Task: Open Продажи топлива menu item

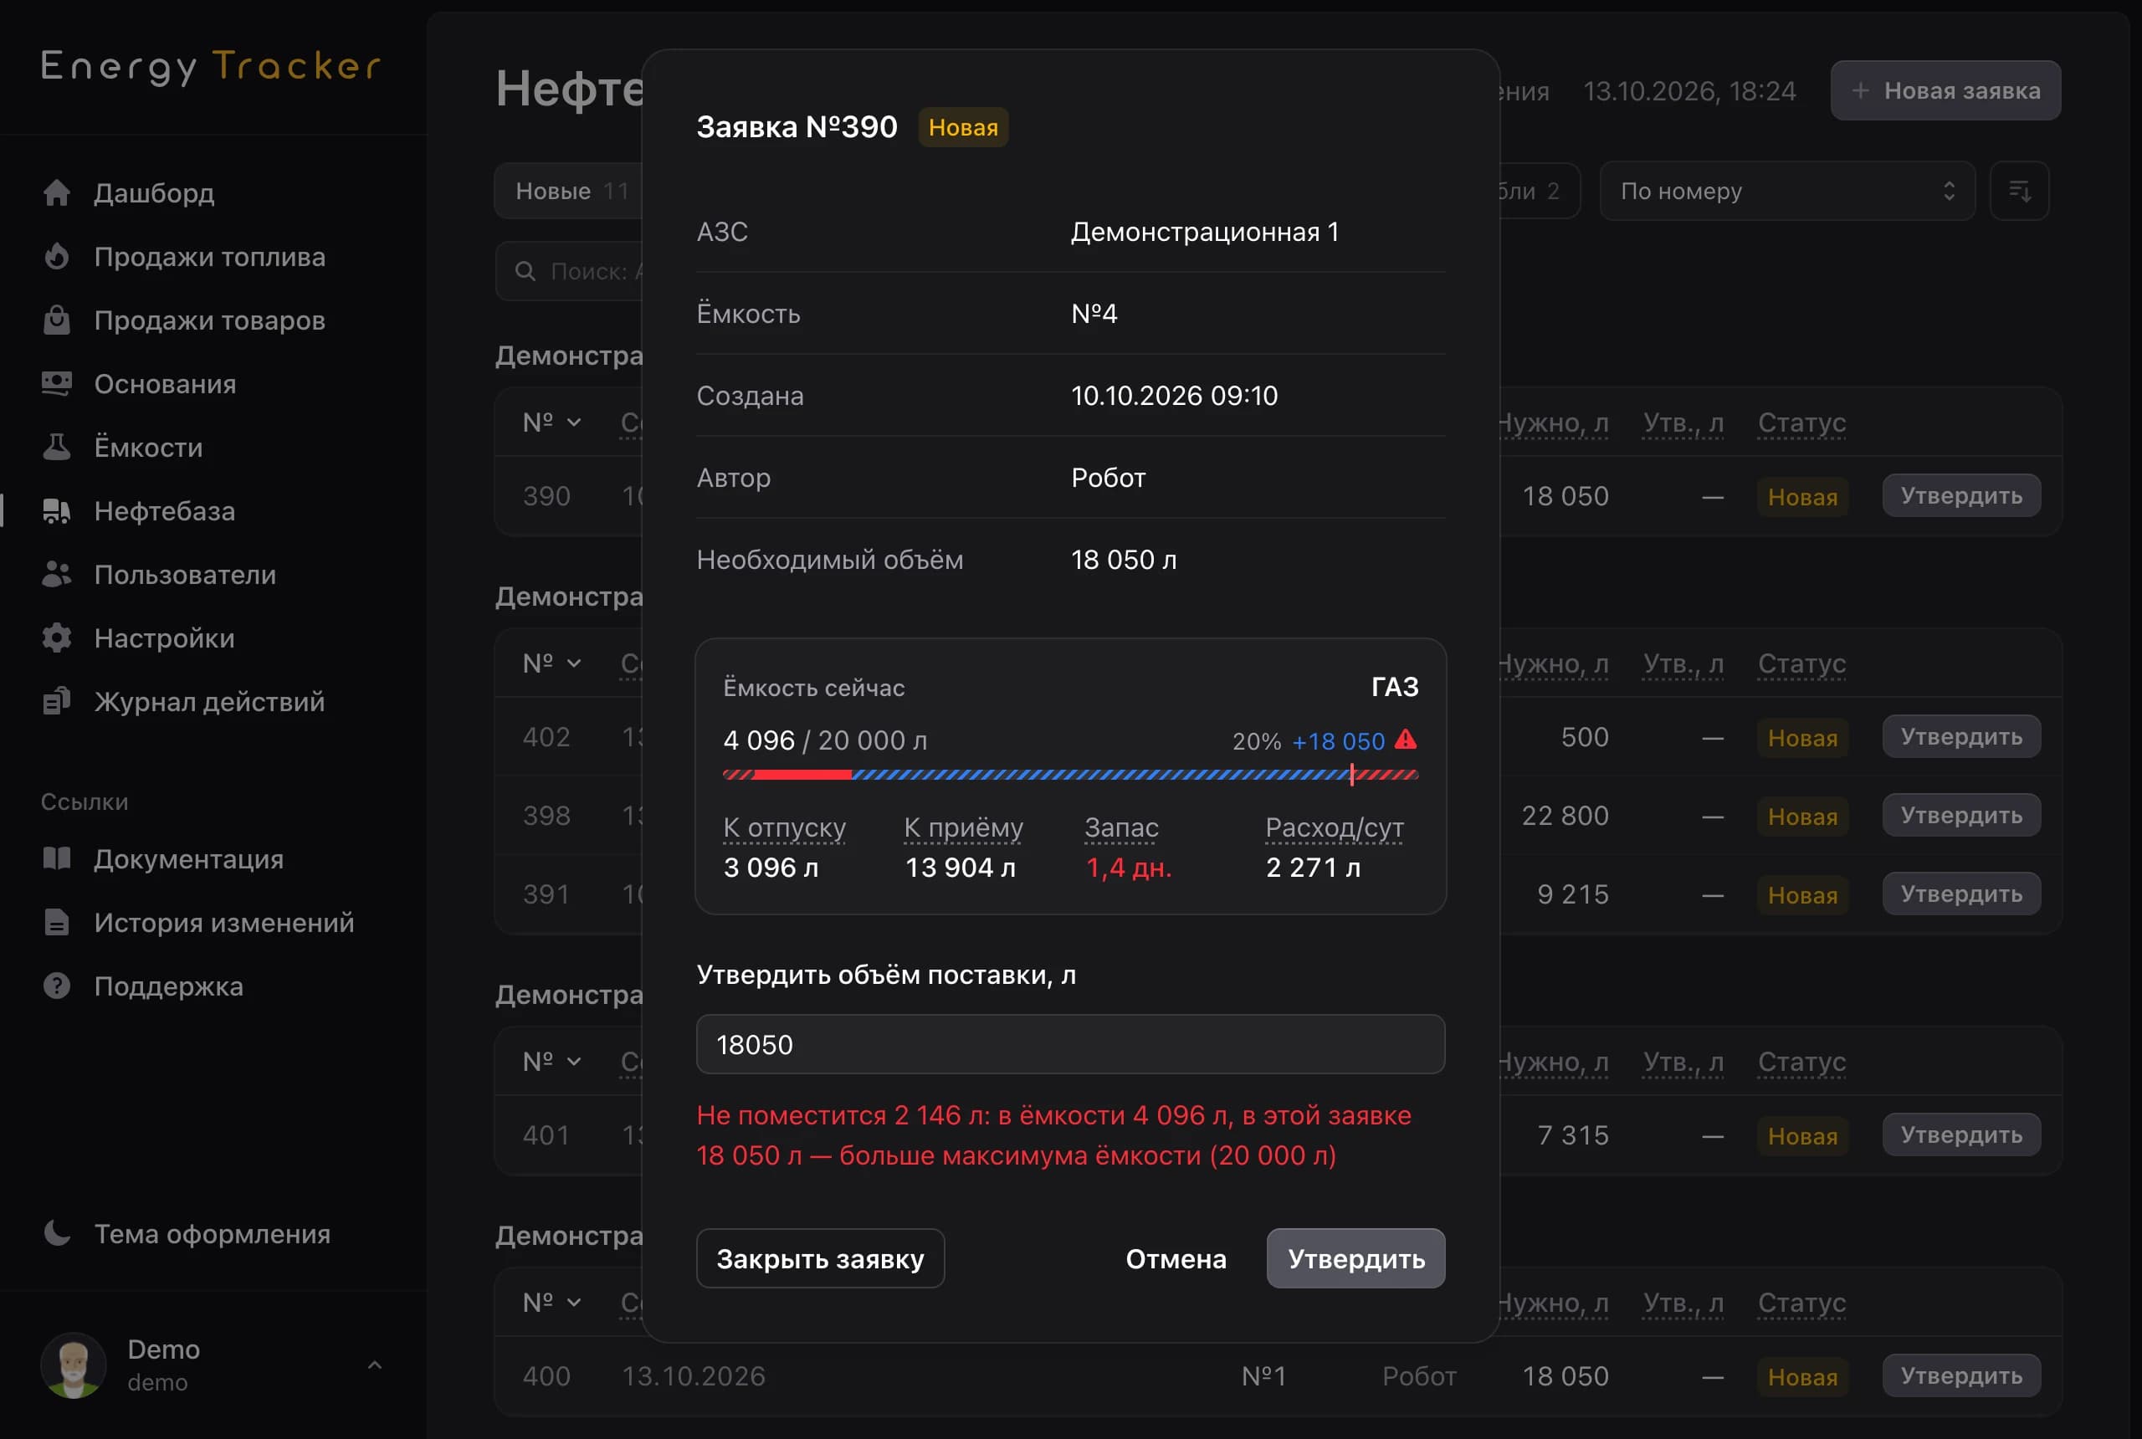Action: tap(209, 256)
